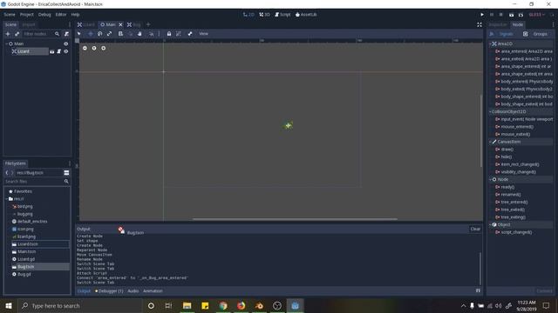Collapse the CollisionObject2D signals group

tap(490, 111)
